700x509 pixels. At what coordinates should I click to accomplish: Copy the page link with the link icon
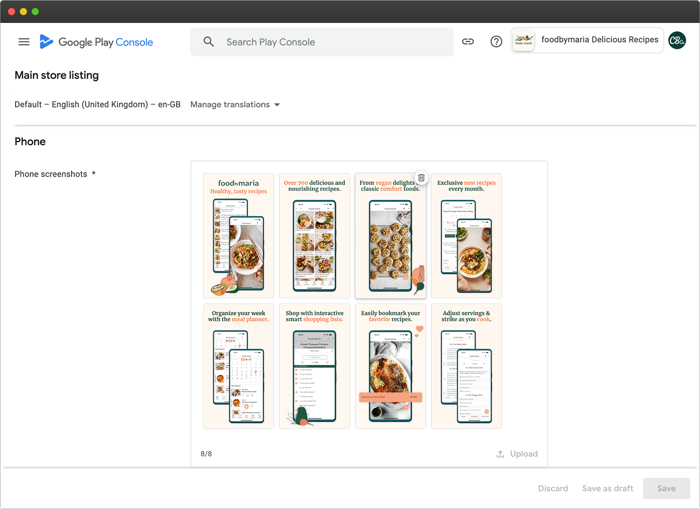click(468, 42)
